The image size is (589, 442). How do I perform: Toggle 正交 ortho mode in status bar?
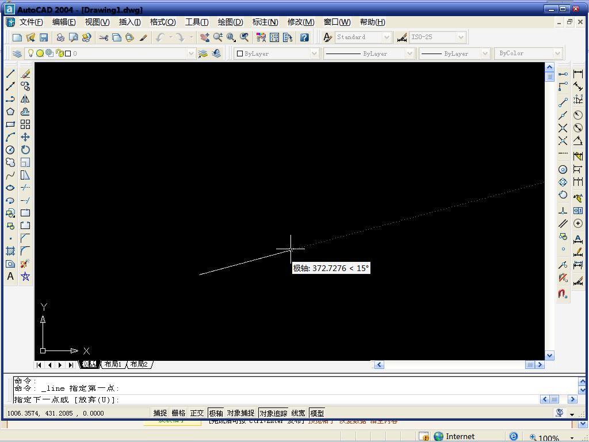click(x=197, y=413)
